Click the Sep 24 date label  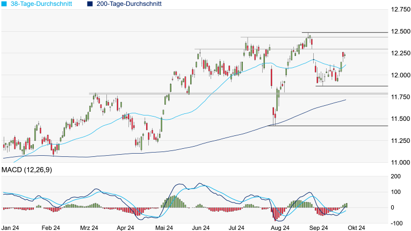pos(318,228)
